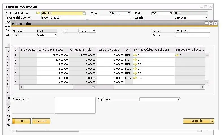The image size is (223, 135).
Task: Click the Fecha field showing 21/05/2018
Action: tap(193, 31)
